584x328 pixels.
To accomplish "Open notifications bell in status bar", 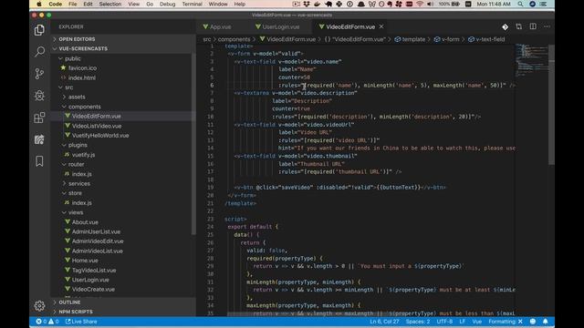I will click(546, 322).
